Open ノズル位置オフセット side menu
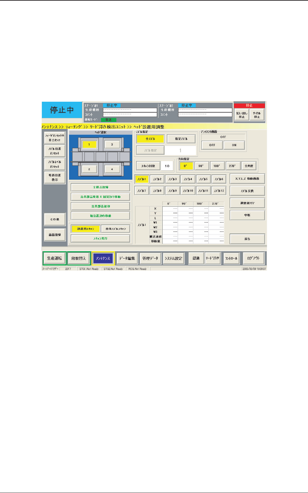This screenshot has height=493, width=308. [55, 151]
